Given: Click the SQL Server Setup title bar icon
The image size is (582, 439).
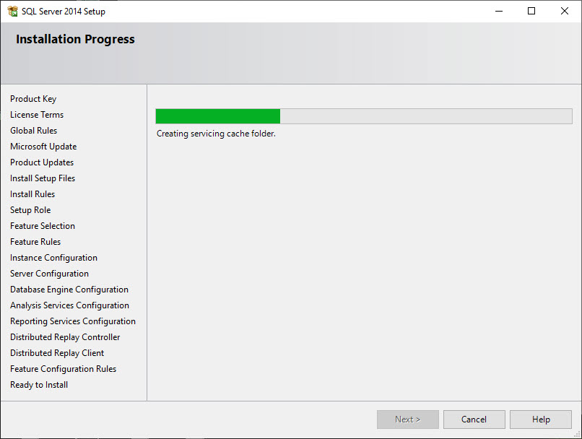Looking at the screenshot, I should [x=12, y=11].
